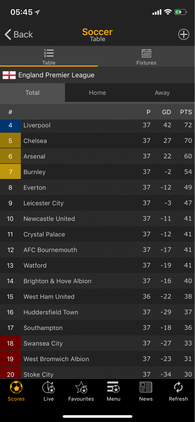Viewport: 195px width, 422px height.
Task: Tap the Refresh icon
Action: pos(178,387)
